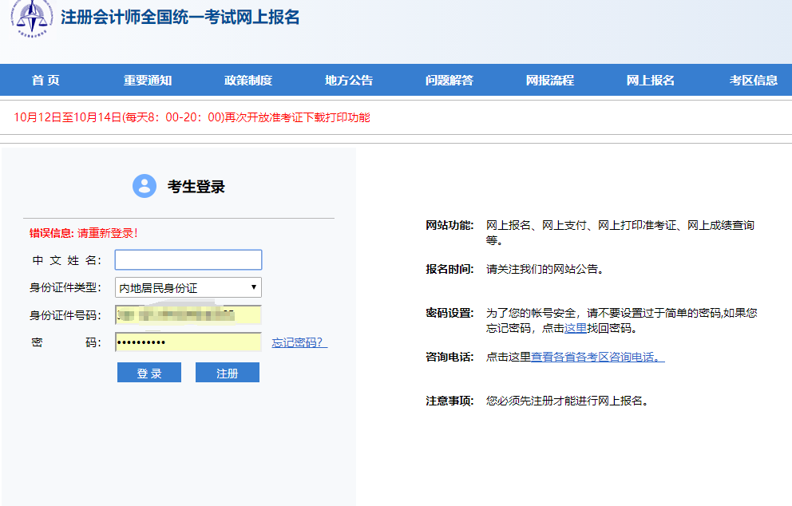Viewport: 792px width, 506px height.
Task: Click the 密码 password field
Action: coord(188,342)
